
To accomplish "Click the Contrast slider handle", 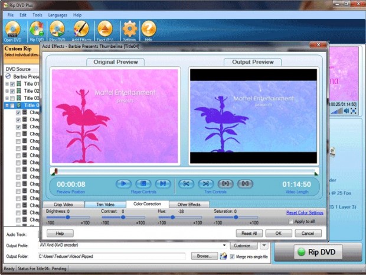I will (x=123, y=217).
